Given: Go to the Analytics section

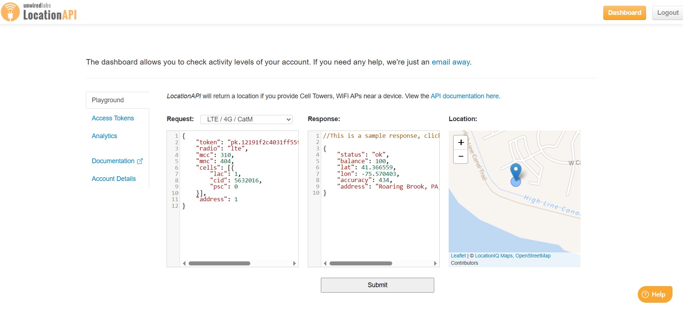Looking at the screenshot, I should [x=104, y=136].
